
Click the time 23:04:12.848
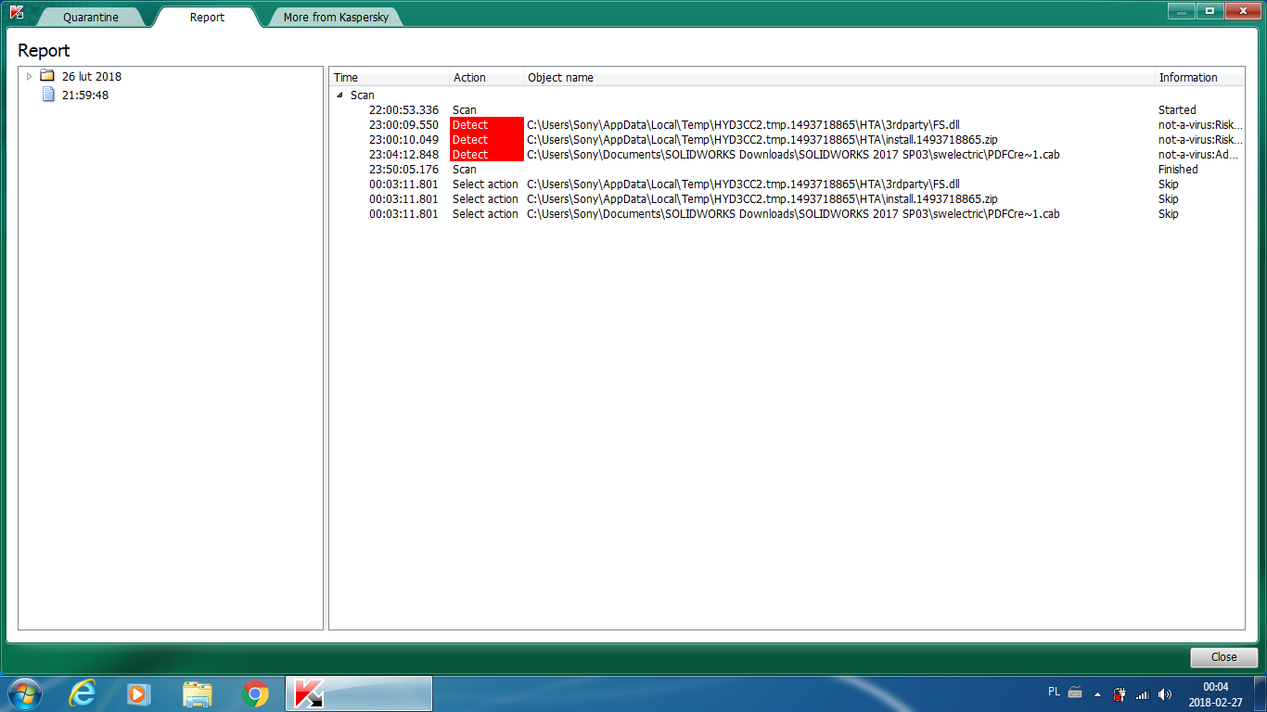403,154
